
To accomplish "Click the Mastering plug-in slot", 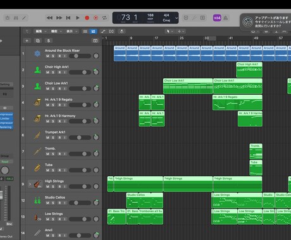I will point(5,127).
